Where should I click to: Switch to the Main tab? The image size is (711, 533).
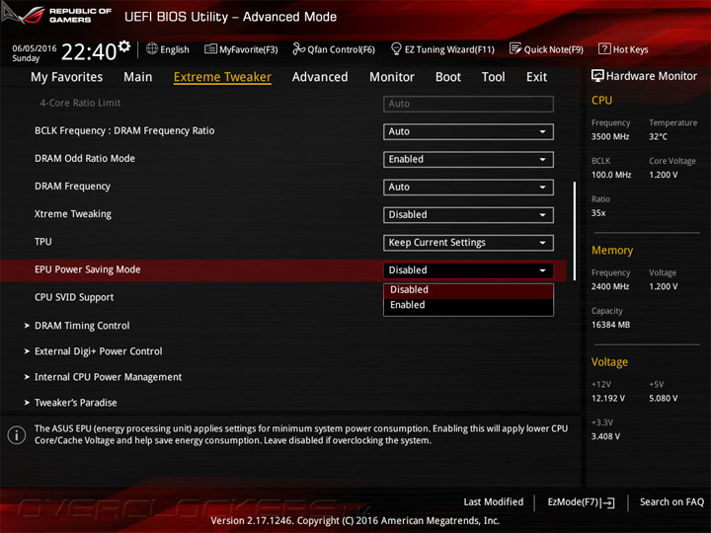click(138, 77)
